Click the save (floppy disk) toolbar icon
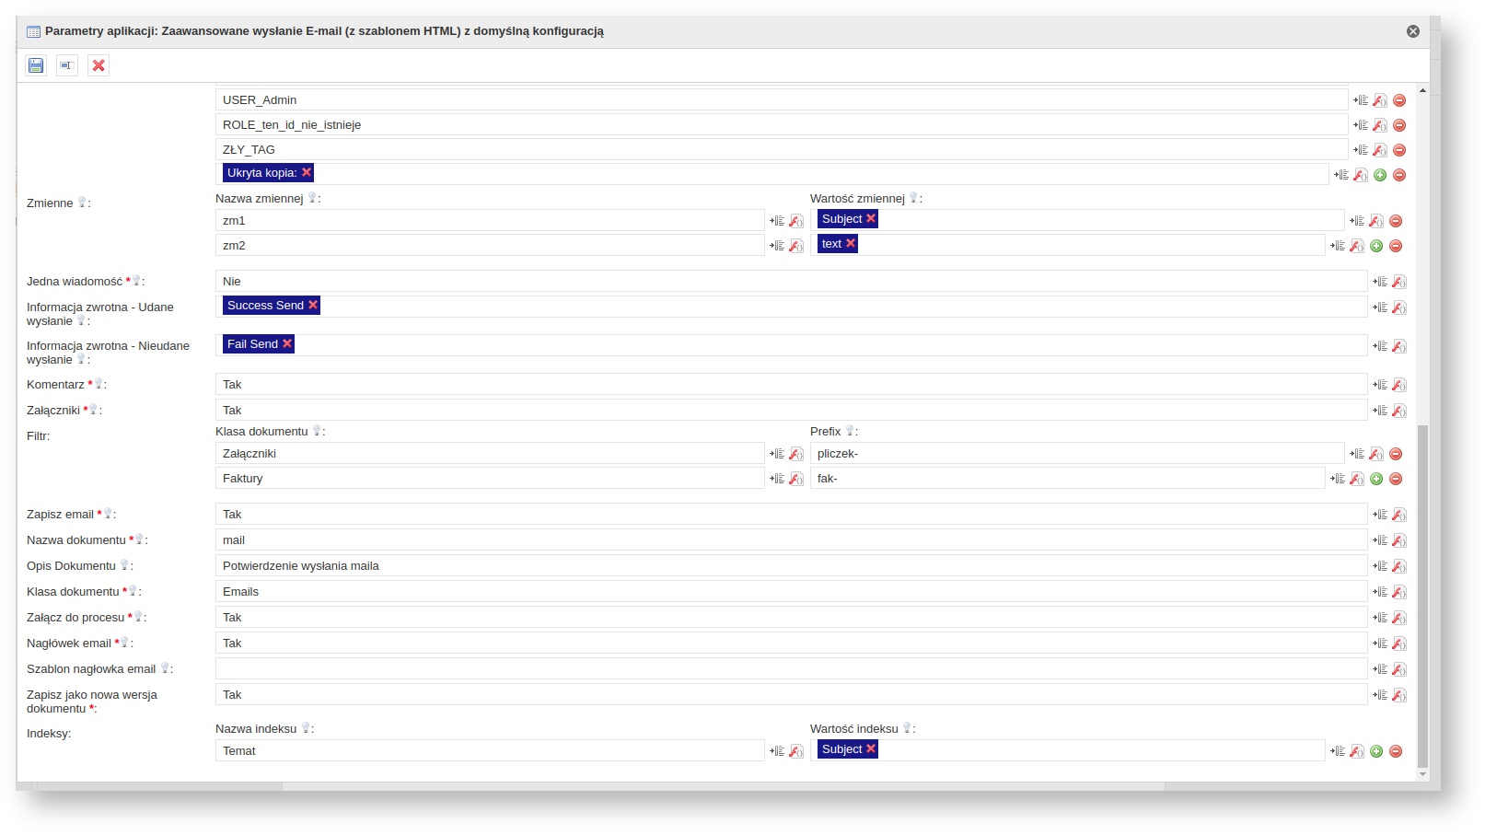The image size is (1485, 835). 36,65
